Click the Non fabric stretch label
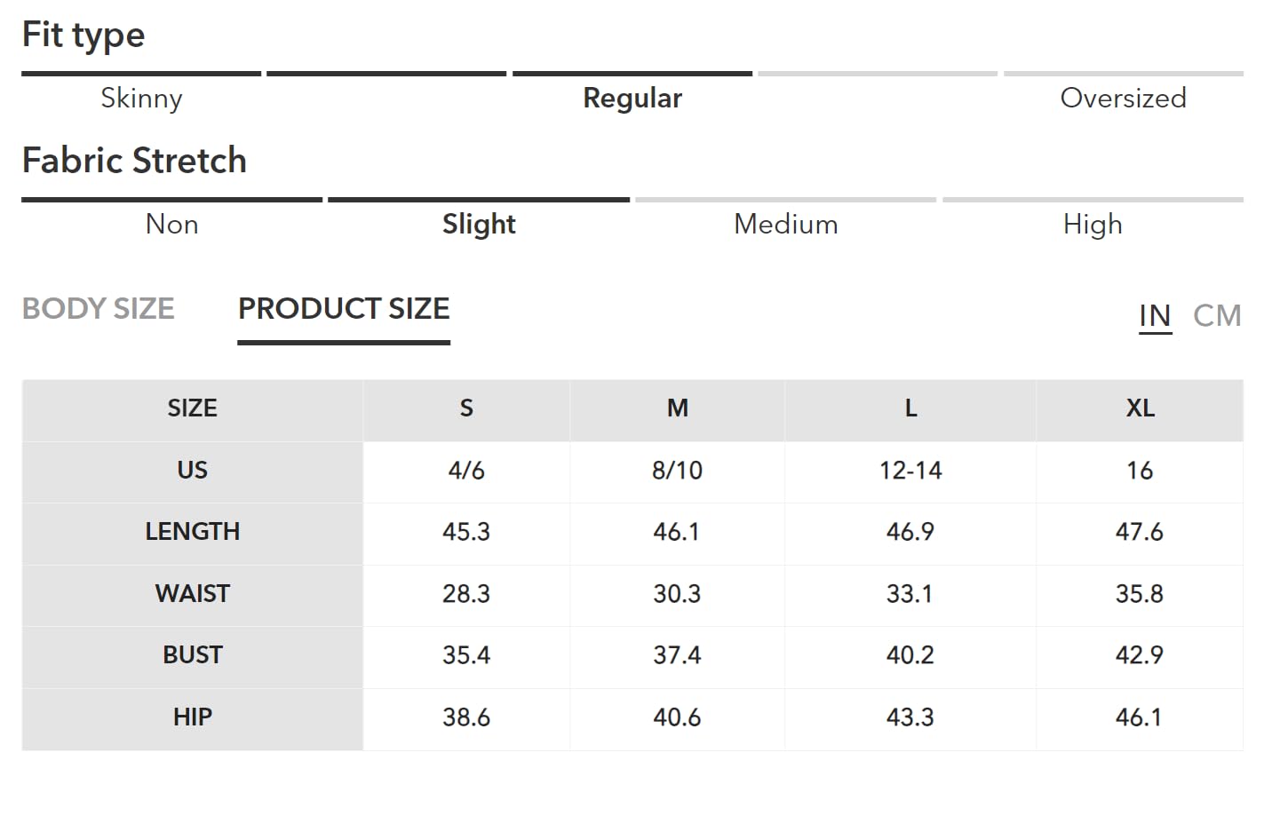The height and width of the screenshot is (824, 1264). coord(171,224)
